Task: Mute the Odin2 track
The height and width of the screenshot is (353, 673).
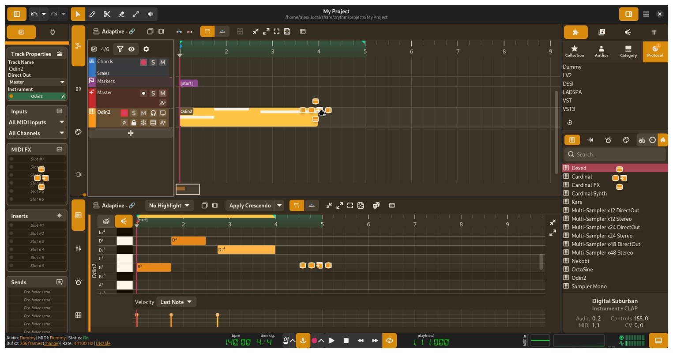Action: (143, 113)
